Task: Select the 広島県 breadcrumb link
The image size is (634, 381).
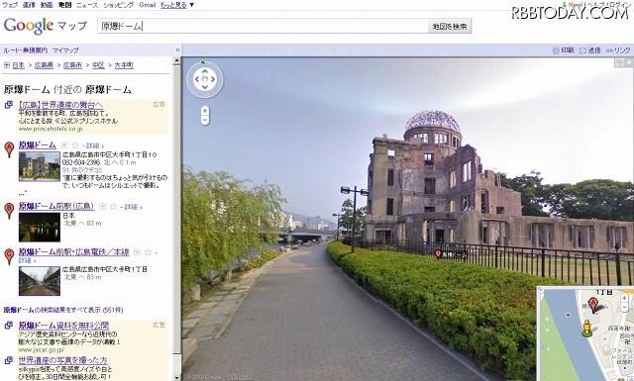Action: click(44, 65)
